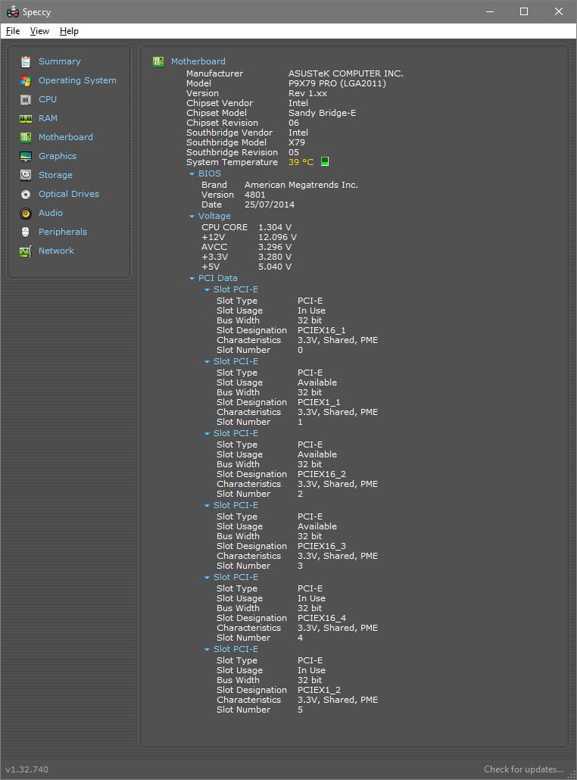Click slot designation PCIEX16_1

(321, 330)
